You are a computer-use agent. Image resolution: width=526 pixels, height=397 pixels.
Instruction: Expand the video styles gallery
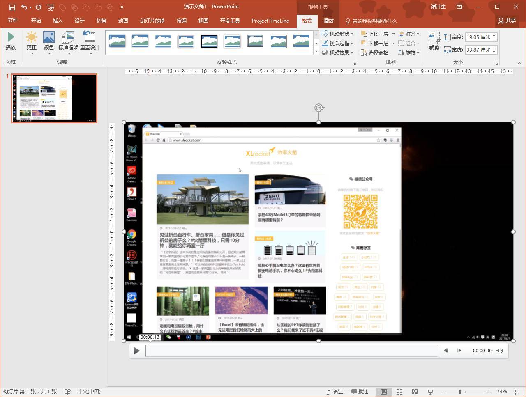316,51
